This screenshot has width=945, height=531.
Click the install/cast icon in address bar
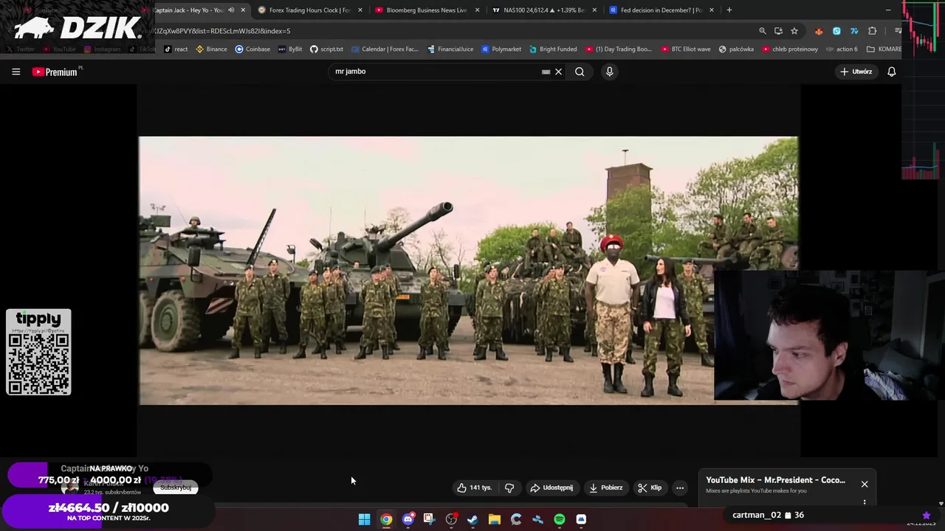(778, 31)
